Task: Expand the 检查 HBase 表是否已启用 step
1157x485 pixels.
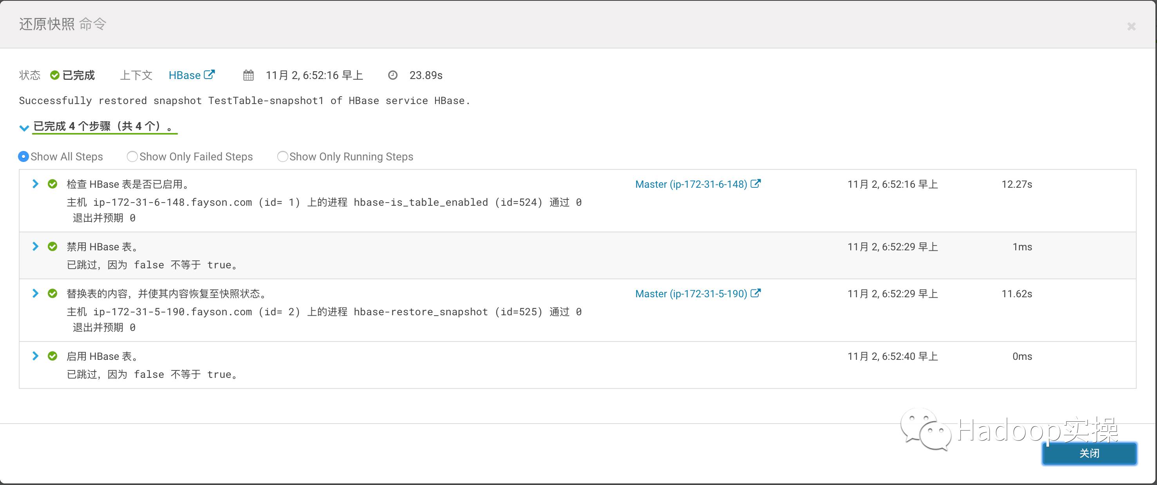Action: pos(36,184)
